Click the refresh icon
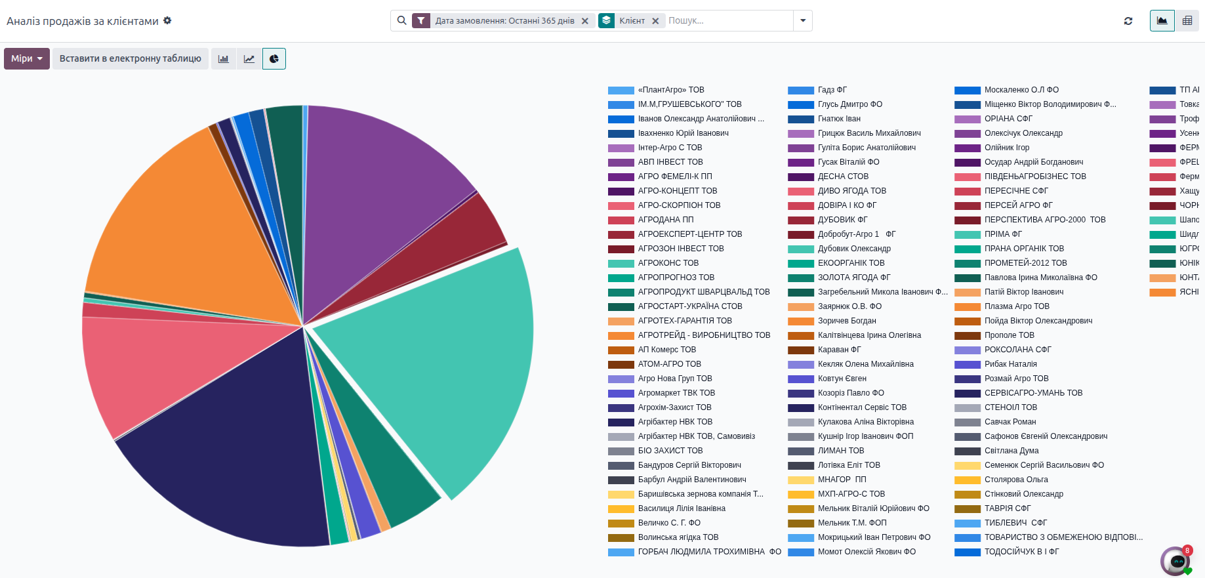Viewport: 1205px width, 578px height. (x=1128, y=21)
